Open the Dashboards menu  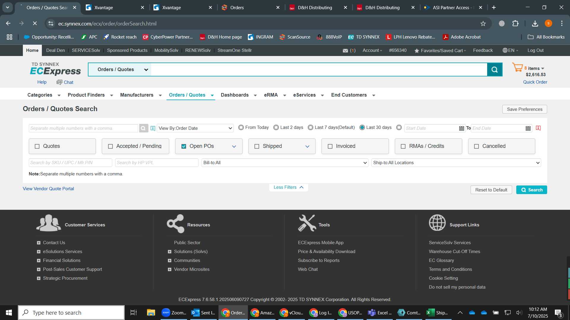239,95
